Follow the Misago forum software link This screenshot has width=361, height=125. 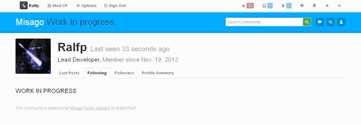(90, 108)
